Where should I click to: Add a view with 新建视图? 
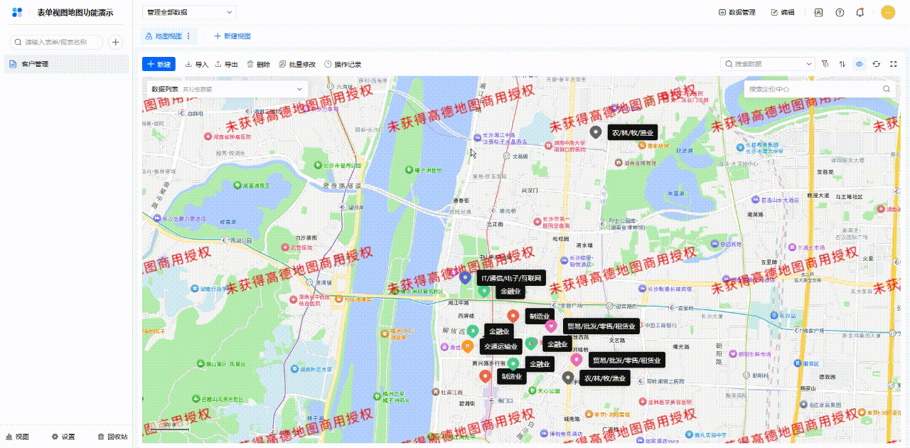pyautogui.click(x=232, y=36)
